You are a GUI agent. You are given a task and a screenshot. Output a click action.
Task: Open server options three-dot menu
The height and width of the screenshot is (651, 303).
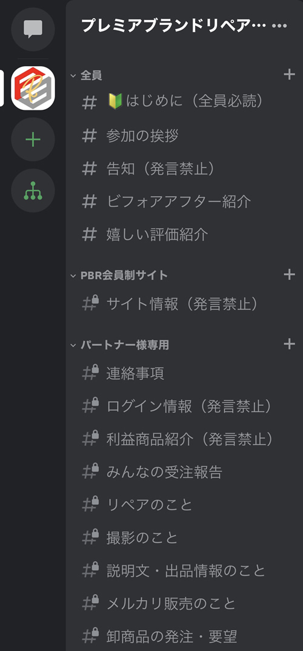(x=279, y=26)
